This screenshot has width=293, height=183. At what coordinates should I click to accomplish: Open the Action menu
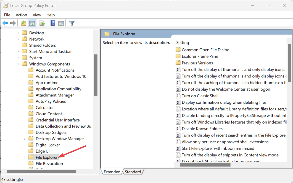tap(21, 15)
